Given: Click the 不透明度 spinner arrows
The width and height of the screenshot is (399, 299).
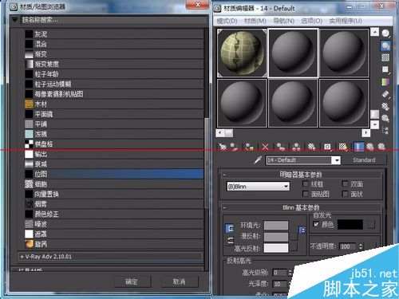Looking at the screenshot, I should coord(361,246).
